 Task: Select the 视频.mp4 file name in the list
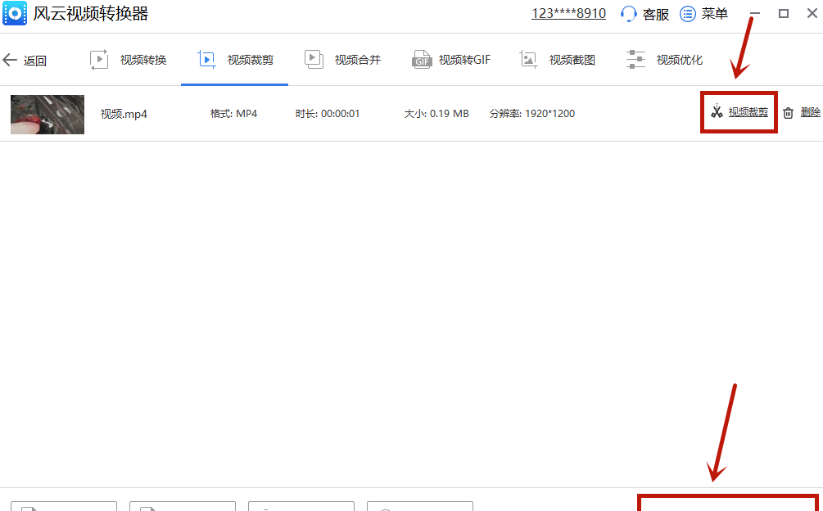[124, 114]
